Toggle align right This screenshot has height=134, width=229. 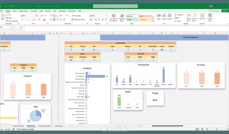[58, 19]
